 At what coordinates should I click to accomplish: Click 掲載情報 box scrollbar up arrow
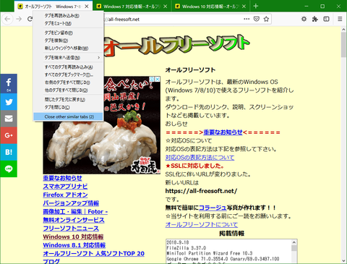pyautogui.click(x=294, y=242)
